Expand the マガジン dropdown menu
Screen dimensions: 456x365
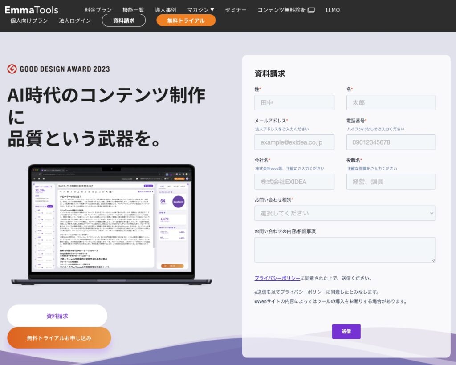point(201,10)
